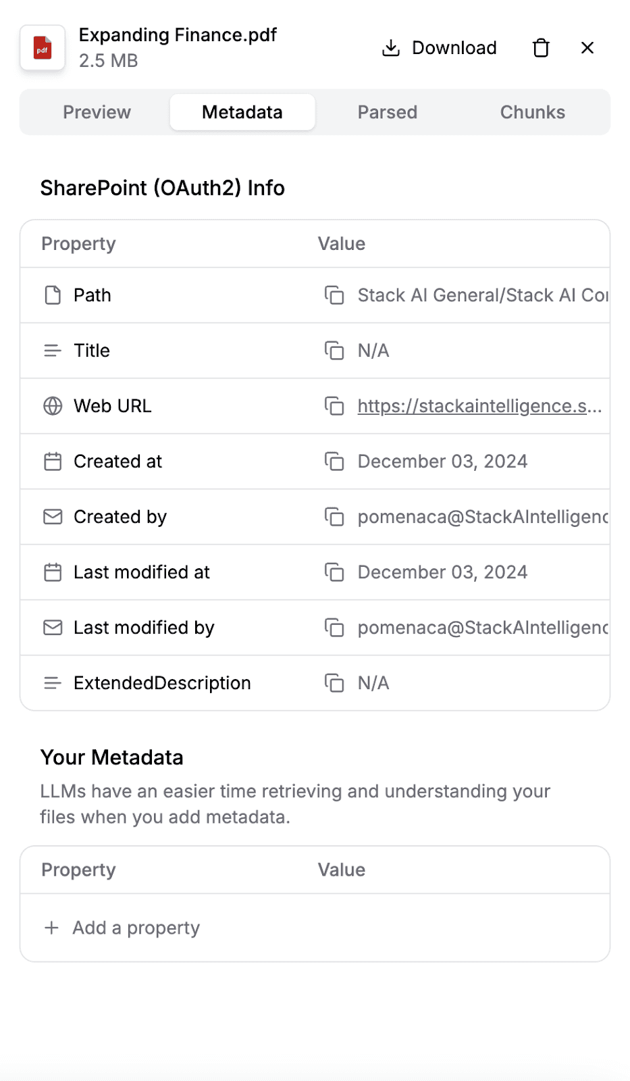
Task: Select the Metadata tab
Action: [x=242, y=112]
